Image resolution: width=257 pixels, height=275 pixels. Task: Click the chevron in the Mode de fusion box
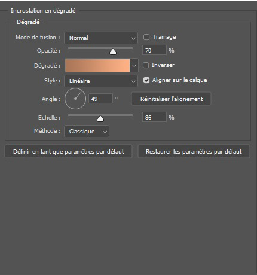pyautogui.click(x=133, y=38)
